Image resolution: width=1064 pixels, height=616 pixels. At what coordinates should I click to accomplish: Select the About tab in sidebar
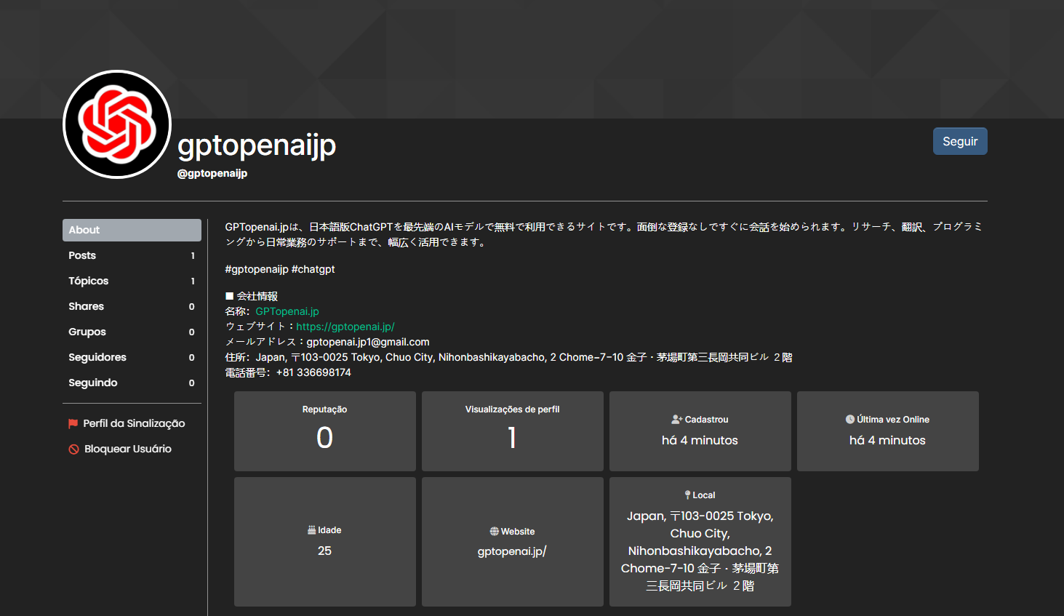[132, 230]
